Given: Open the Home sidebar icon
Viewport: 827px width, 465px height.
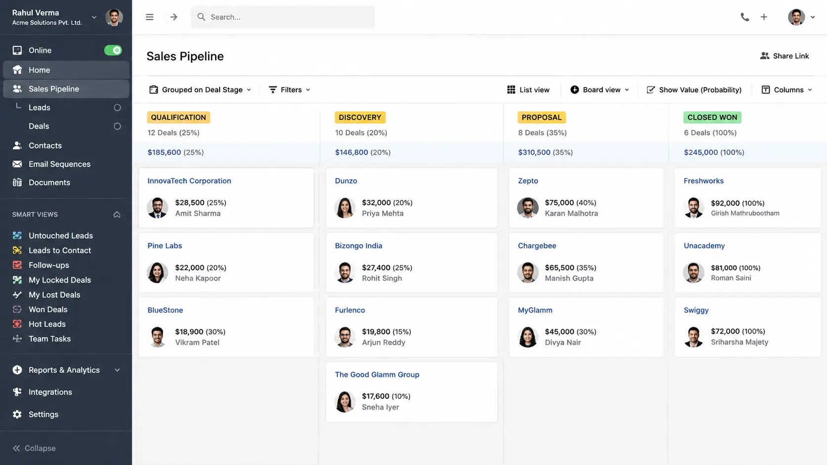Looking at the screenshot, I should pyautogui.click(x=17, y=70).
